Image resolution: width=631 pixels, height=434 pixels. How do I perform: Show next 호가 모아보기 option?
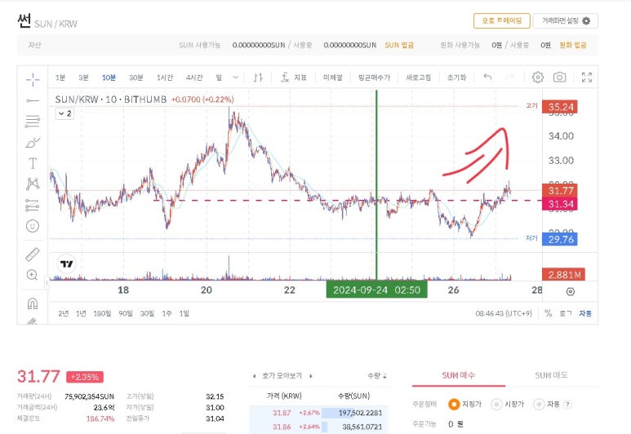coord(311,376)
